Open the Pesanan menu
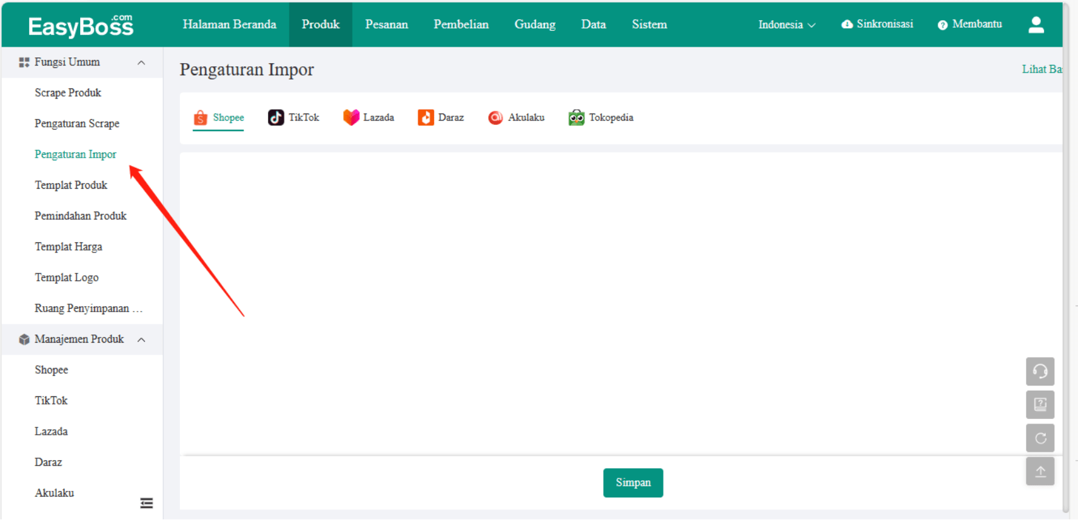The image size is (1078, 520). [387, 25]
